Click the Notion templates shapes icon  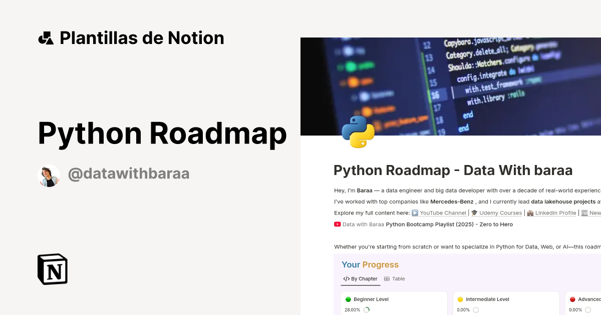46,38
